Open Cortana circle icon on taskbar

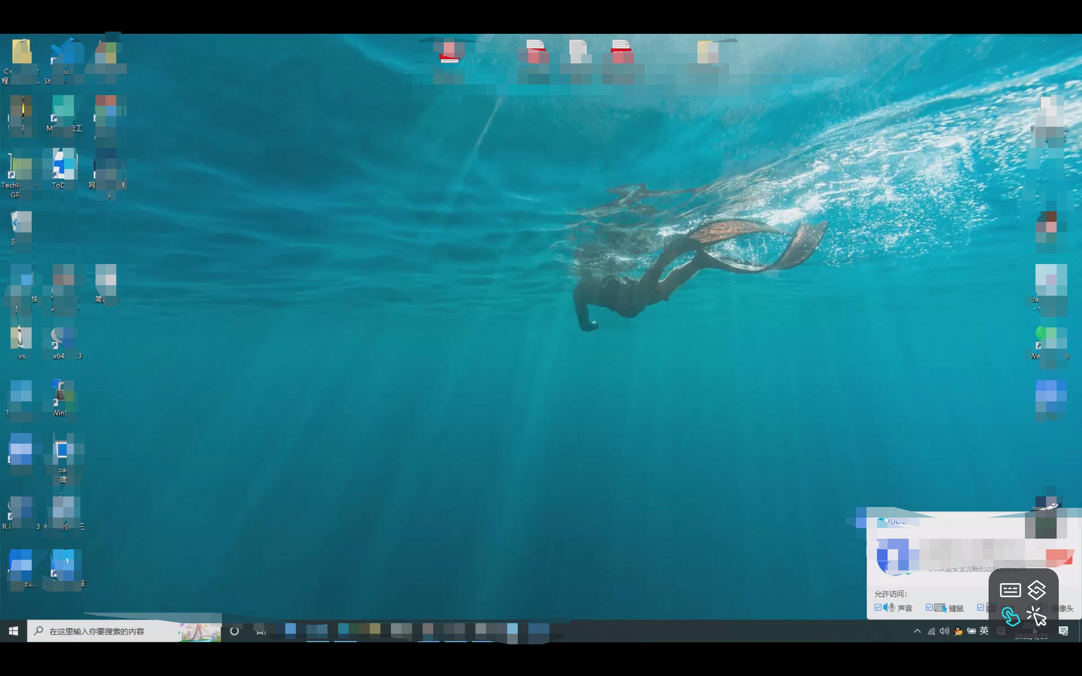(x=234, y=631)
